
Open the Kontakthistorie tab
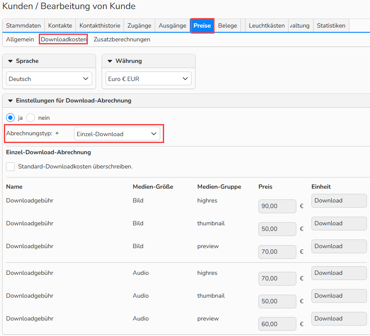pyautogui.click(x=99, y=25)
